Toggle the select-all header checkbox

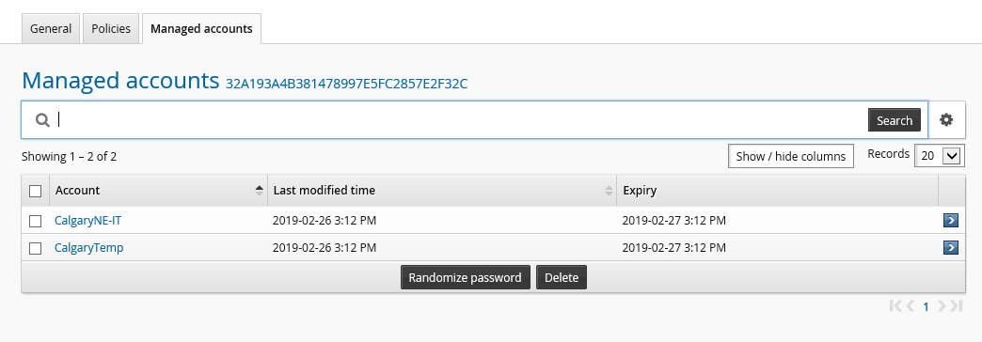tap(36, 191)
